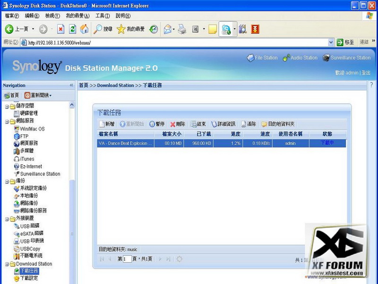Click the help question mark icon
Image resolution: width=378 pixels, height=284 pixels.
(x=371, y=85)
